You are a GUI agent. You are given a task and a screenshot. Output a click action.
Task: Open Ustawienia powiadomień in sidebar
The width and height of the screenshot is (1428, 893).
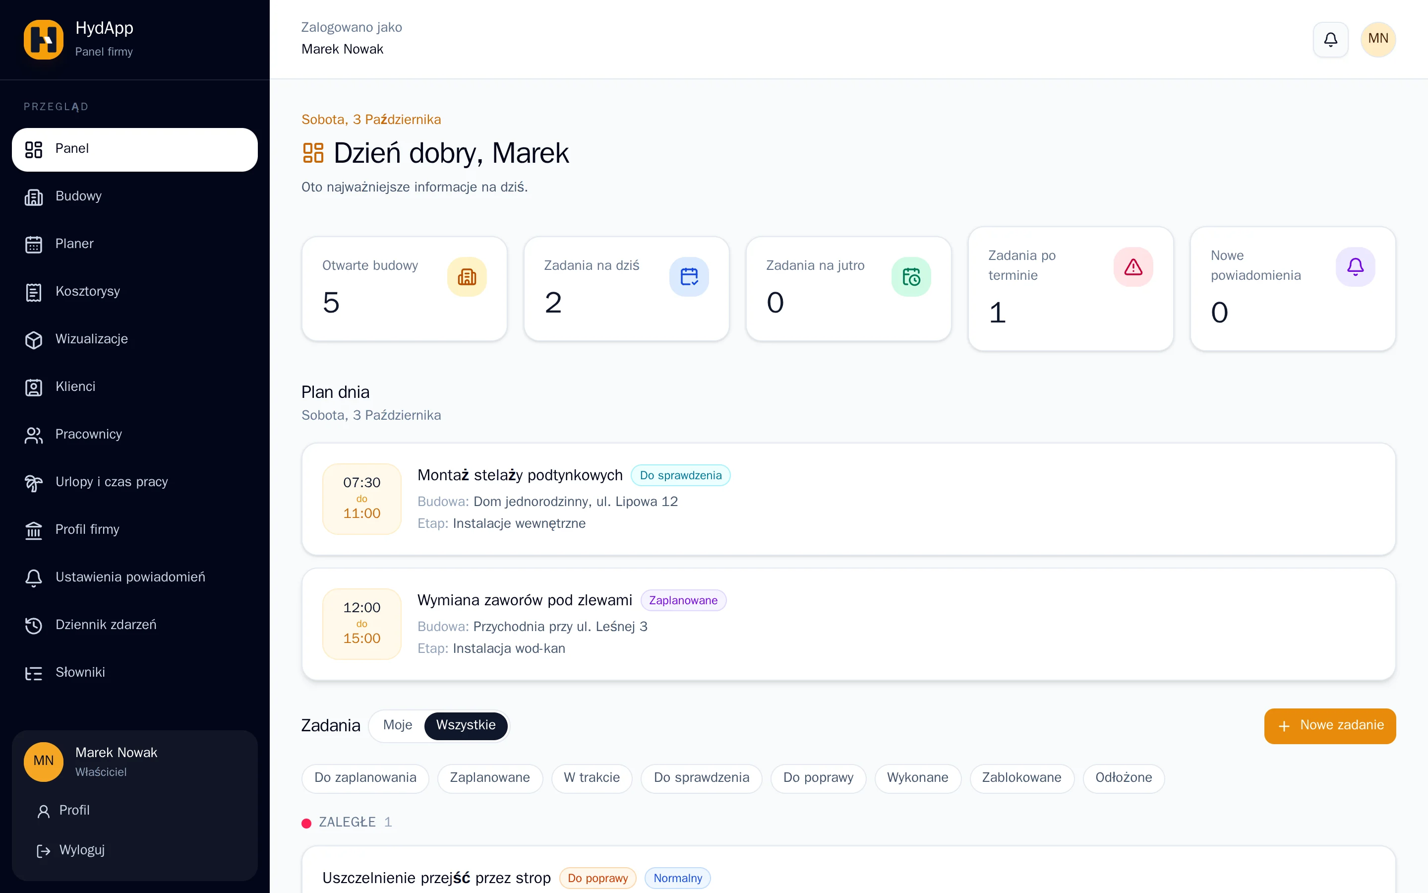tap(134, 577)
